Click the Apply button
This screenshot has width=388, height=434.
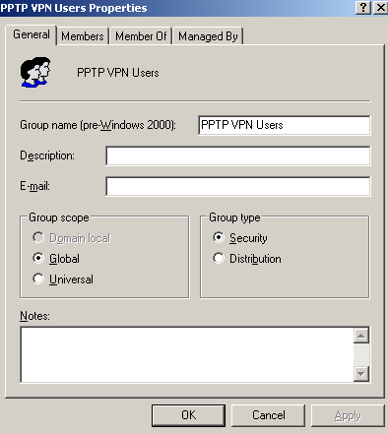(348, 415)
